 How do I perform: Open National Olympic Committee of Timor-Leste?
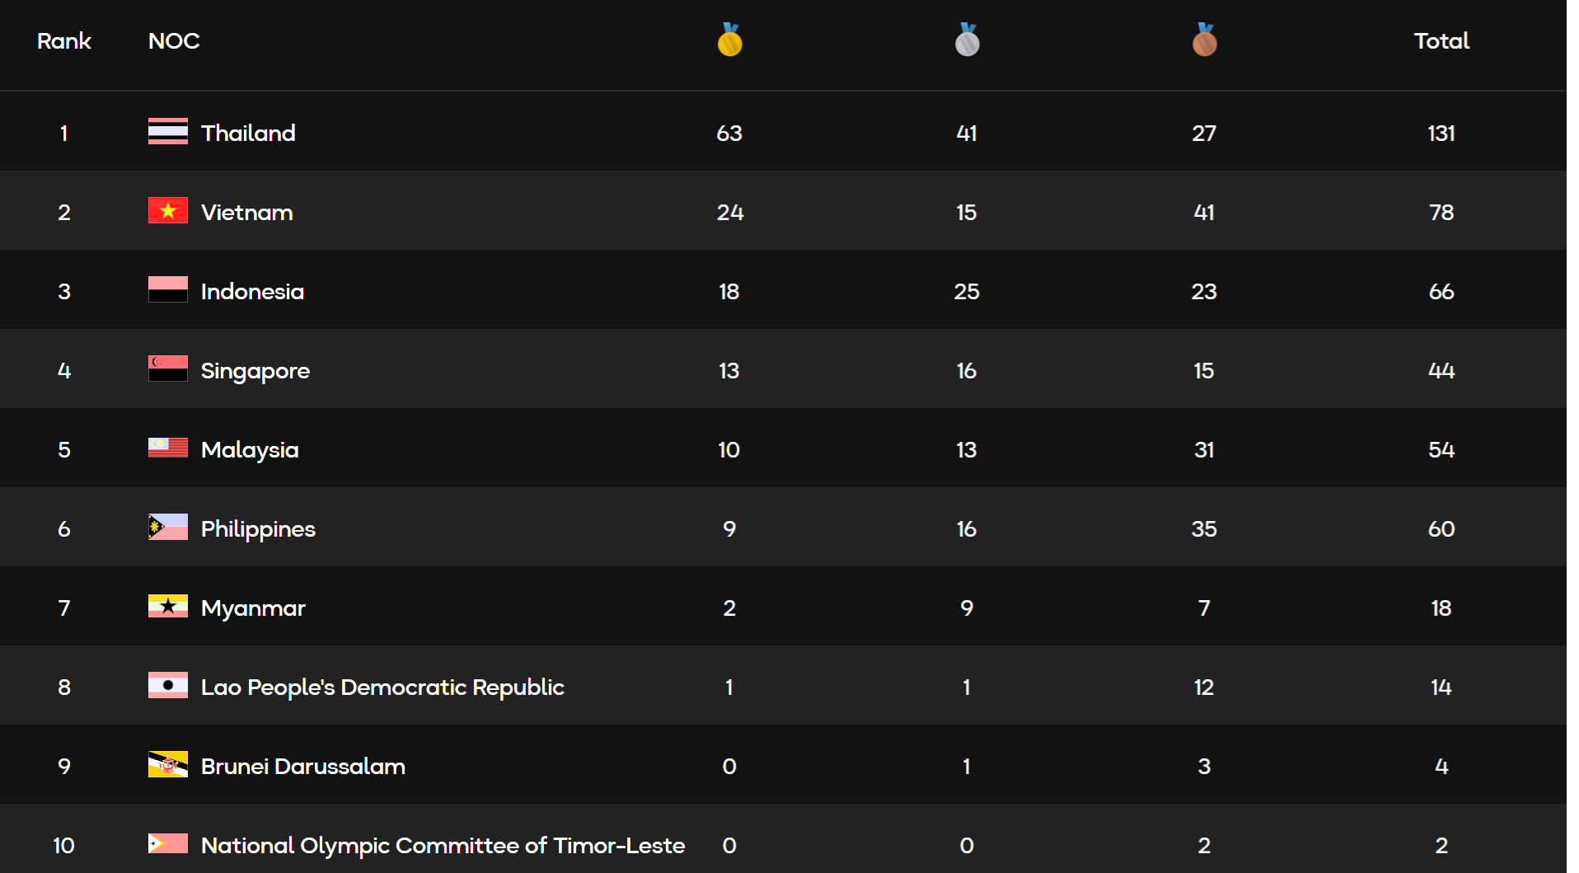coord(443,846)
